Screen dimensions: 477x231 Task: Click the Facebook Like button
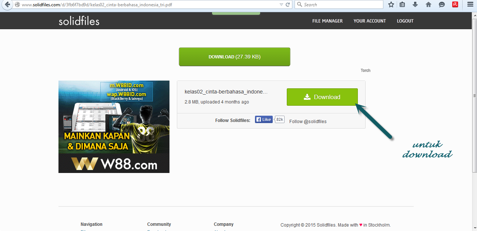(x=264, y=119)
